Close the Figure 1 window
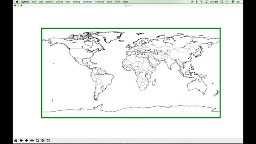Screen dimensions: 256x144 (15, 6)
